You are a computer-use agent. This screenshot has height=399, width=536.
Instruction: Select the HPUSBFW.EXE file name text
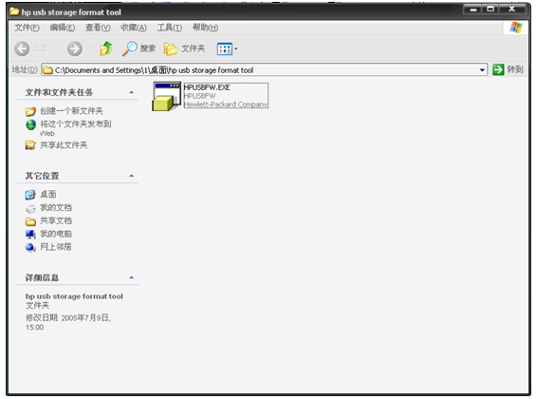pyautogui.click(x=207, y=87)
